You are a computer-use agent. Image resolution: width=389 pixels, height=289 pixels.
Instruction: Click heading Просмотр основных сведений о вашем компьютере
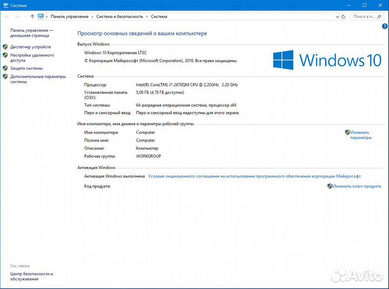142,33
